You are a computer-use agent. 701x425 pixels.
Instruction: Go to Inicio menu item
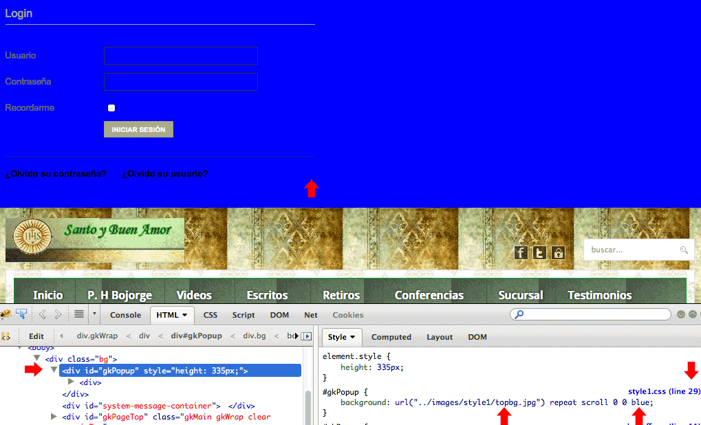(48, 296)
